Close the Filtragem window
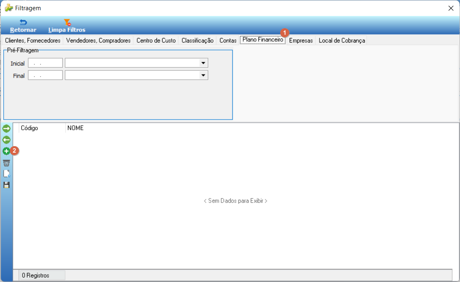The image size is (460, 282). (x=451, y=8)
